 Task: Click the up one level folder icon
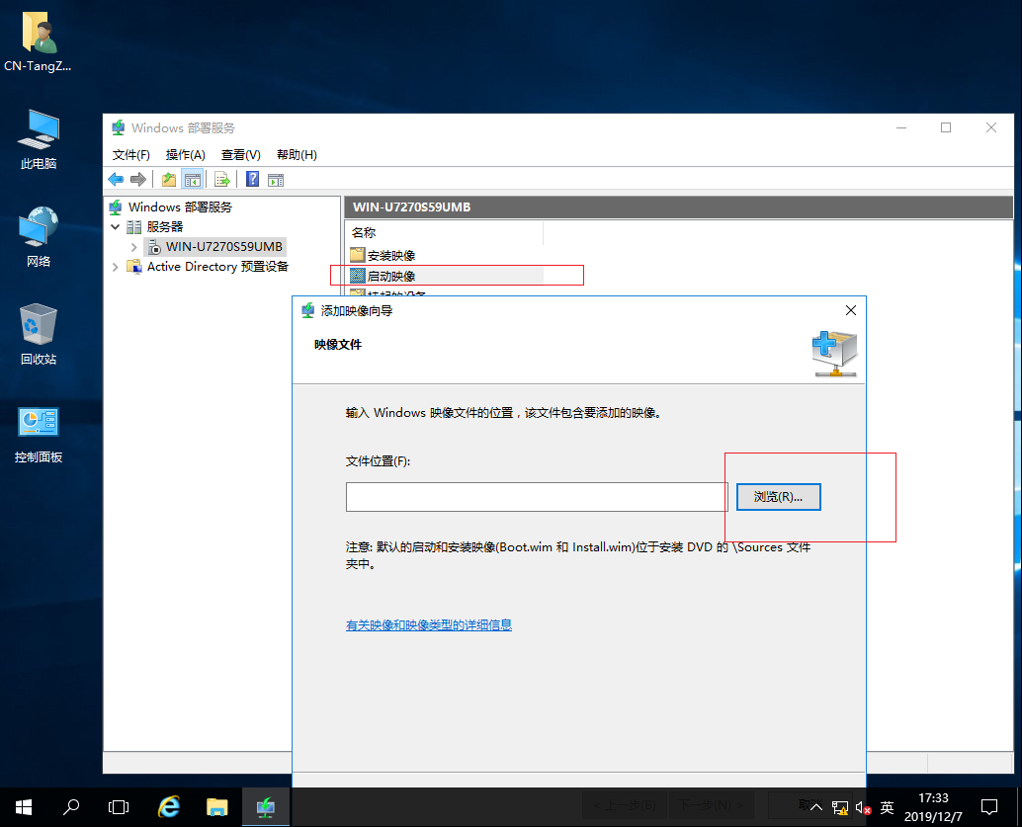(168, 179)
